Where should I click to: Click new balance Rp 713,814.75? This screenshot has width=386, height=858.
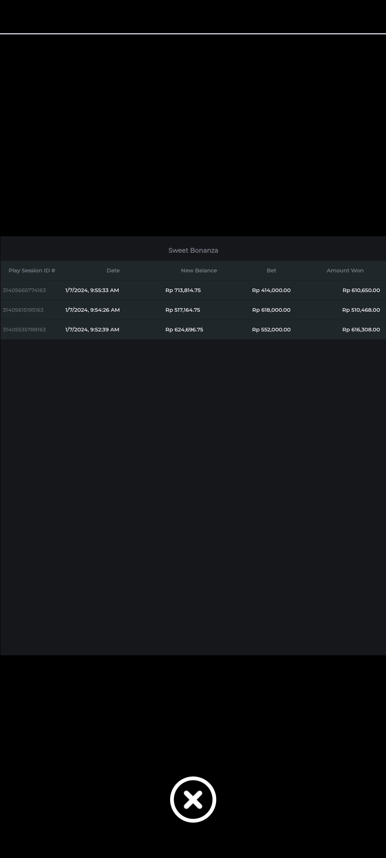point(183,290)
